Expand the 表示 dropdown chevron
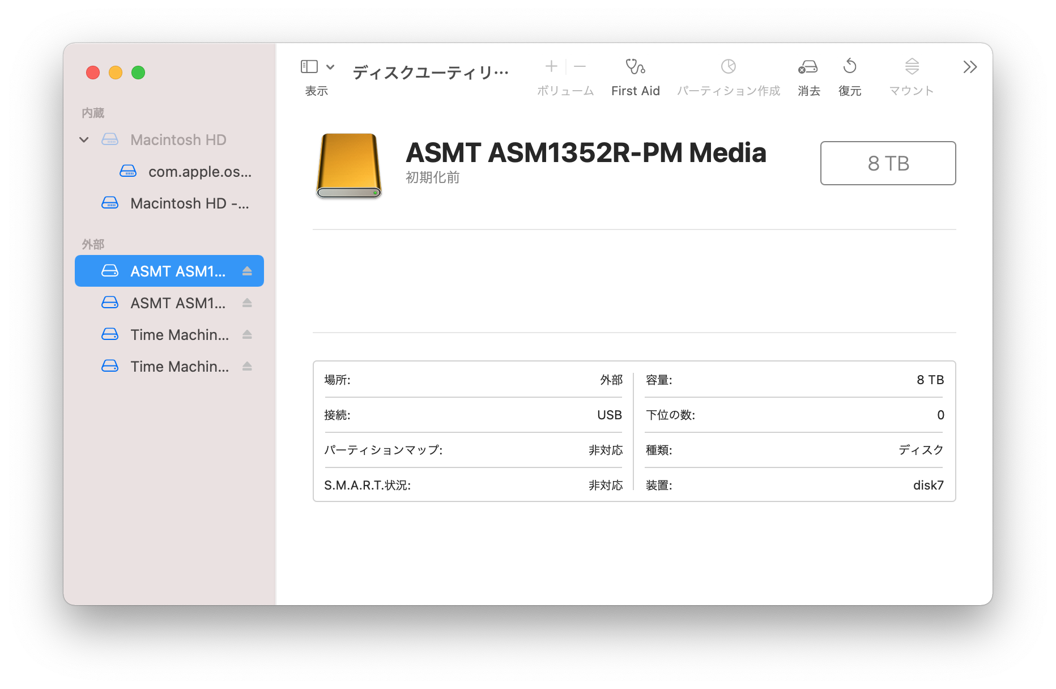This screenshot has height=689, width=1056. [x=330, y=67]
